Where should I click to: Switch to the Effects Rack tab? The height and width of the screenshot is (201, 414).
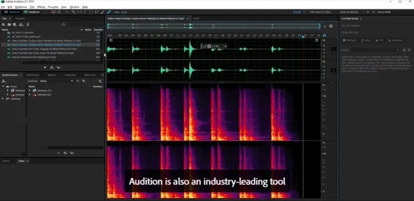click(x=33, y=75)
